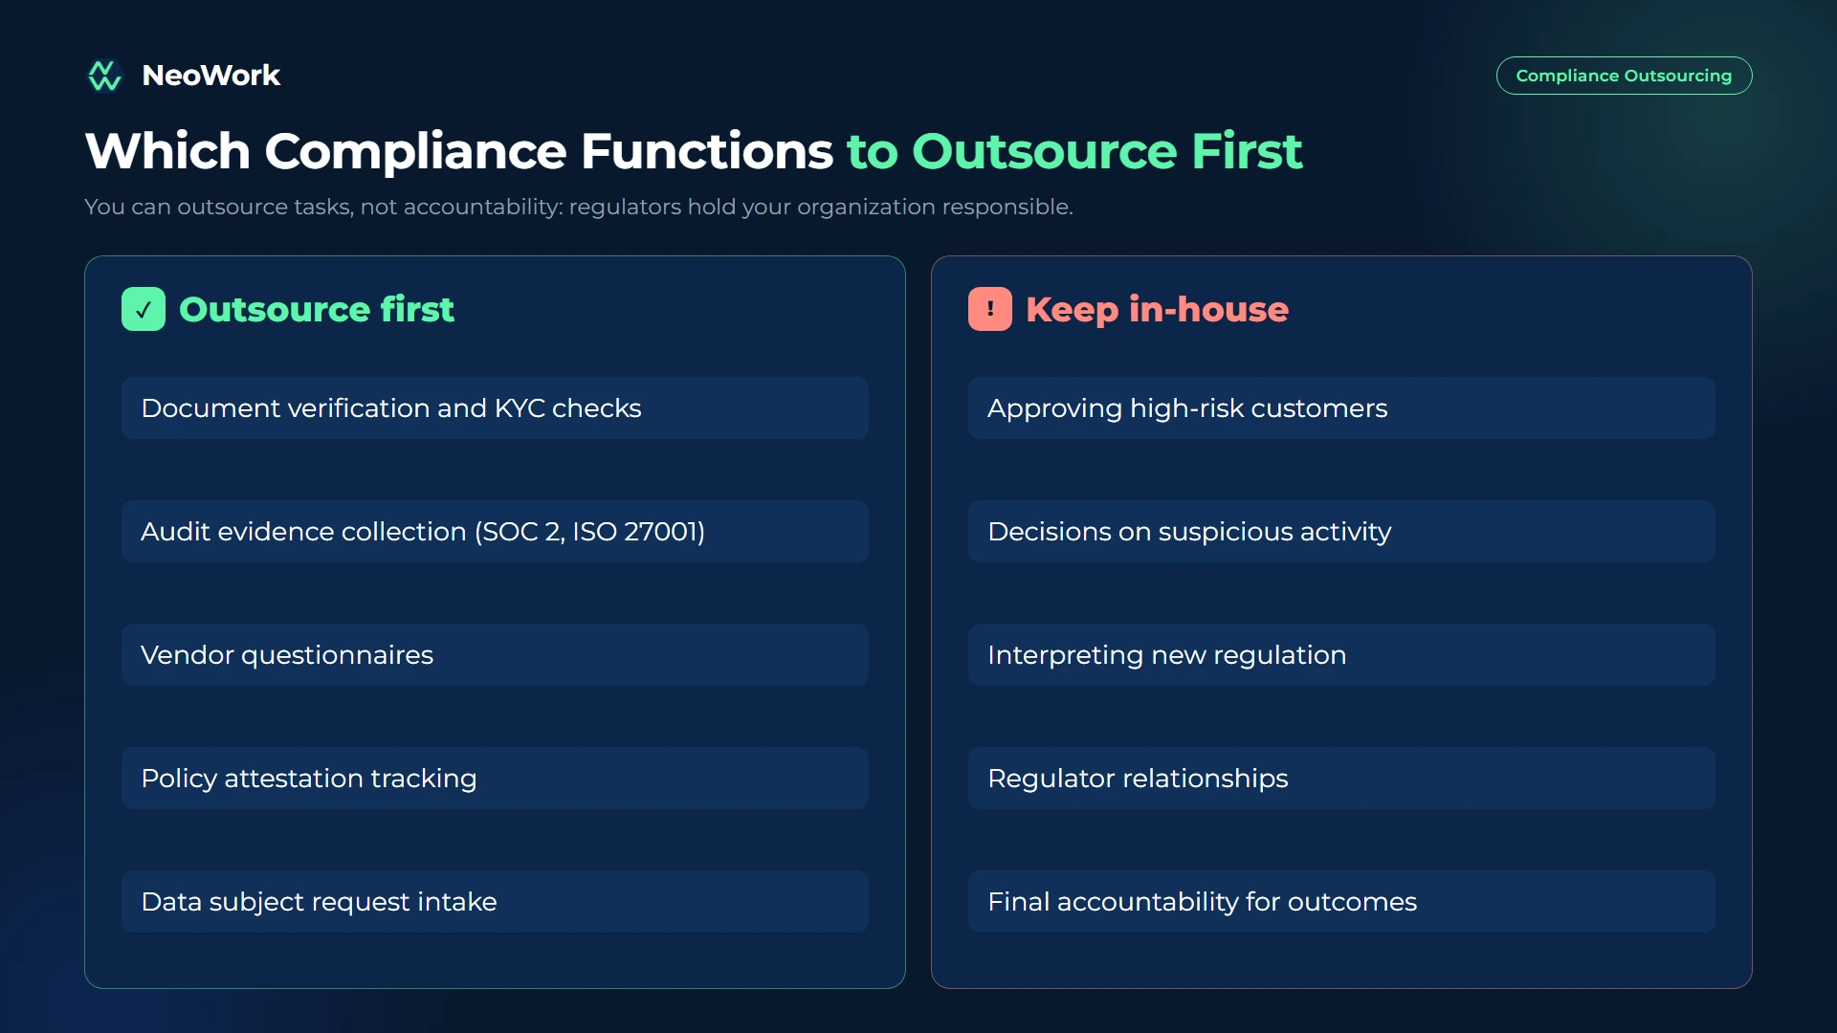Screen dimensions: 1837x1033
Task: Select the 'Policy attestation tracking' row
Action: click(495, 779)
